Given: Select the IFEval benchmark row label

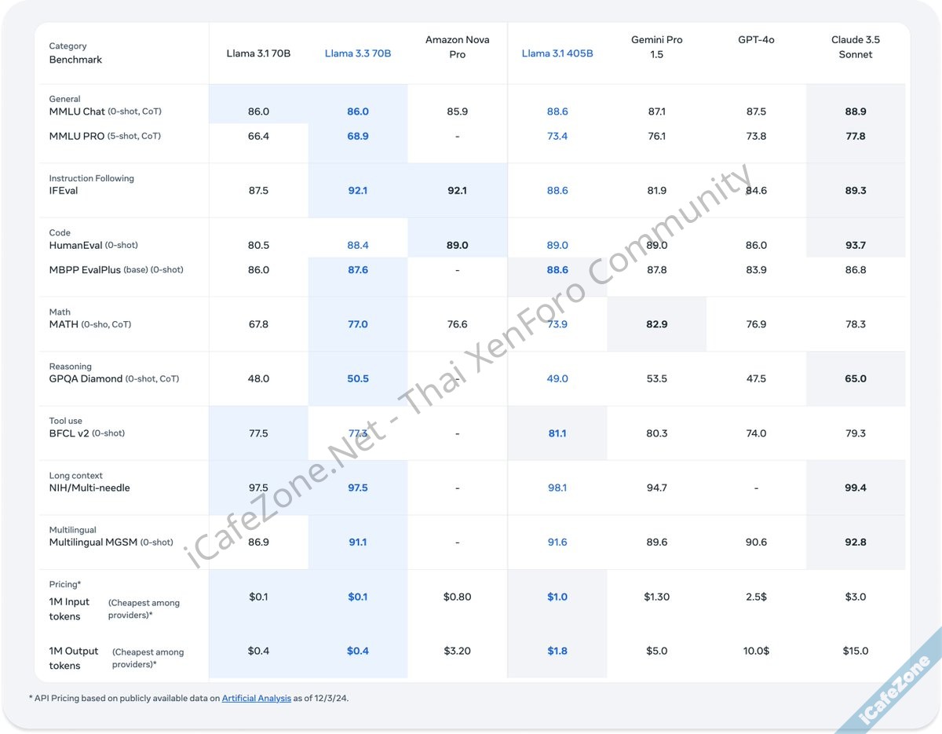Looking at the screenshot, I should (64, 191).
